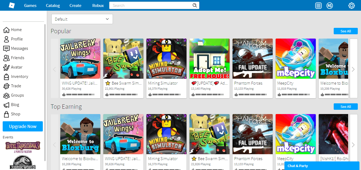
Task: Click the Friends icon in sidebar
Action: click(x=6, y=58)
